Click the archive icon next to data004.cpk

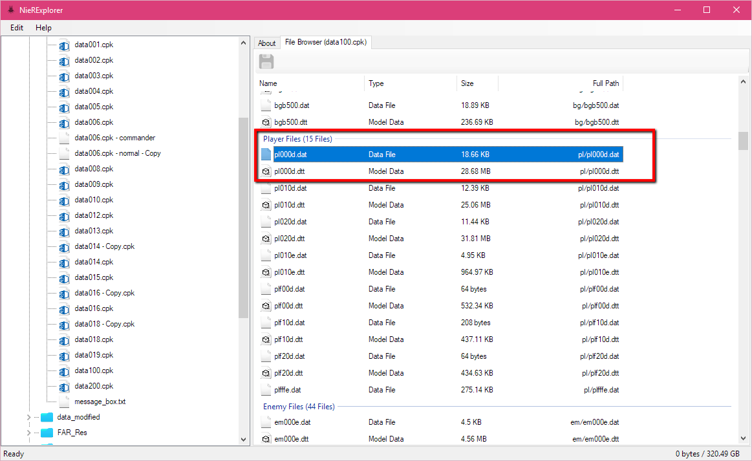(x=64, y=92)
